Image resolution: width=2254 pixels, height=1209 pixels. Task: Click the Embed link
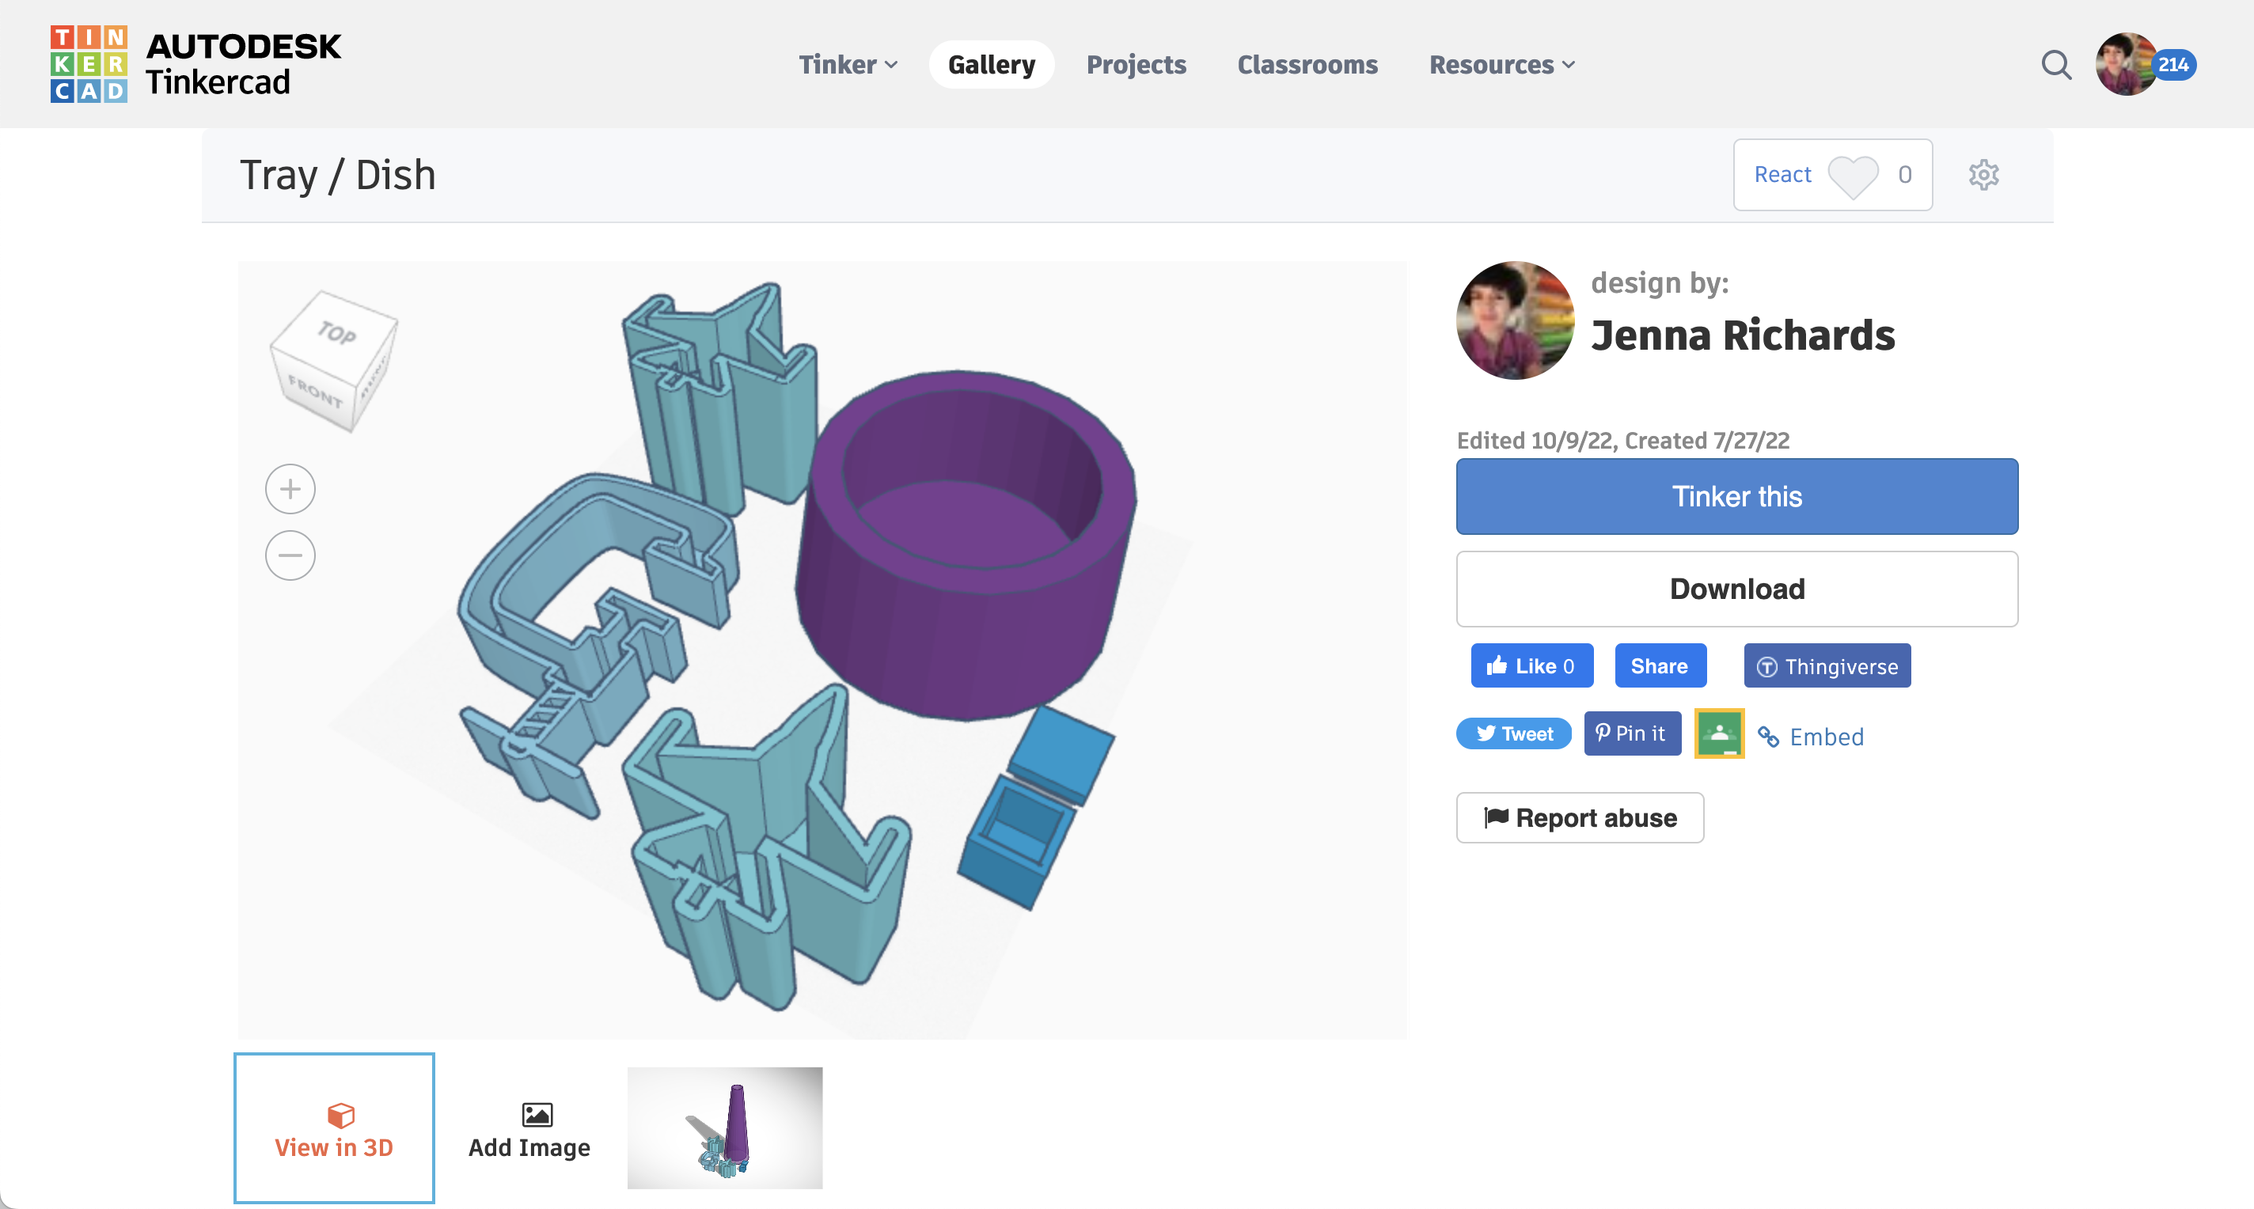click(1826, 737)
